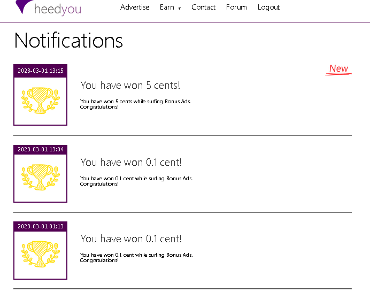Open the Earn dropdown menu
The height and width of the screenshot is (292, 370).
point(167,7)
